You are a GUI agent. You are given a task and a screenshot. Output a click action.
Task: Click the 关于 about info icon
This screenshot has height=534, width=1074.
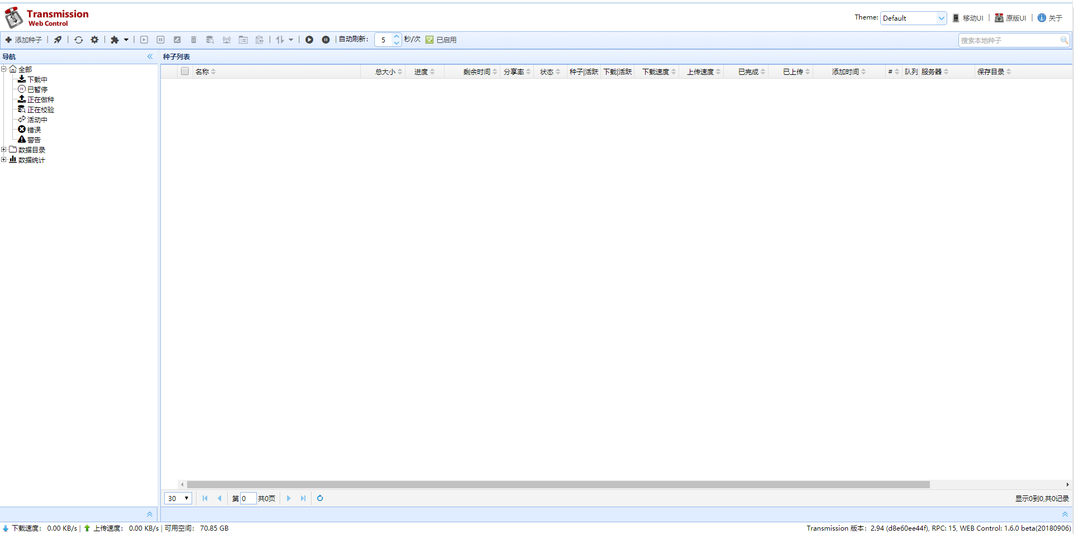[1042, 18]
